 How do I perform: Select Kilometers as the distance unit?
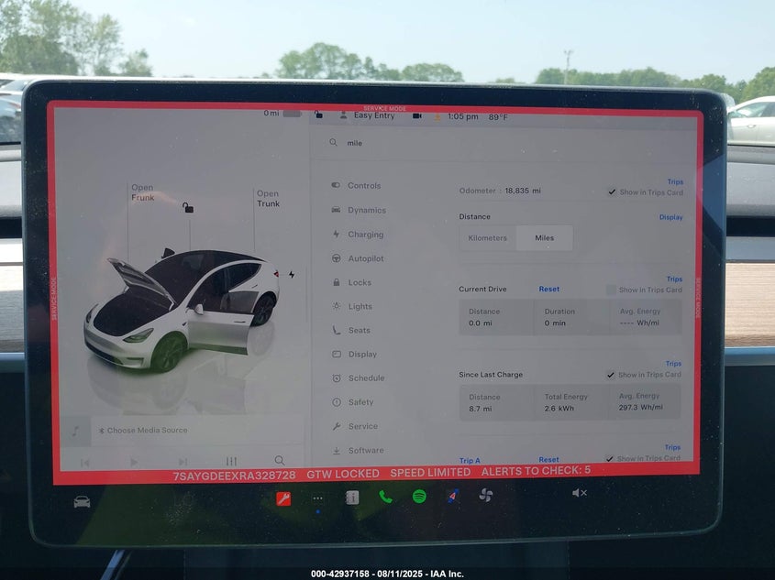[488, 238]
